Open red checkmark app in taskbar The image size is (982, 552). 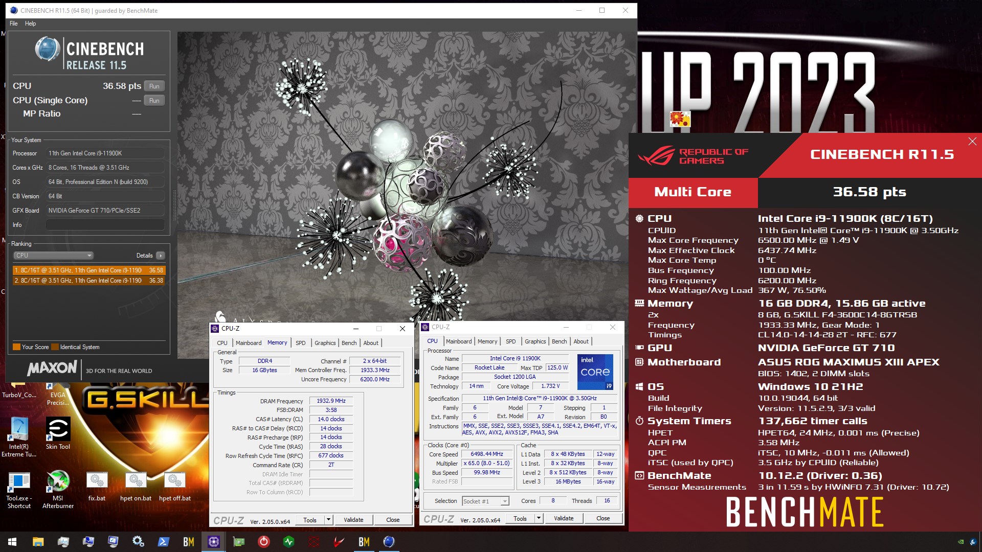coord(339,542)
